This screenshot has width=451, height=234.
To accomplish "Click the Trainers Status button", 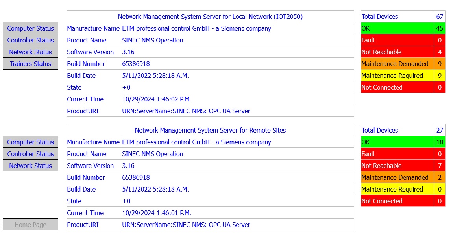I will [30, 64].
